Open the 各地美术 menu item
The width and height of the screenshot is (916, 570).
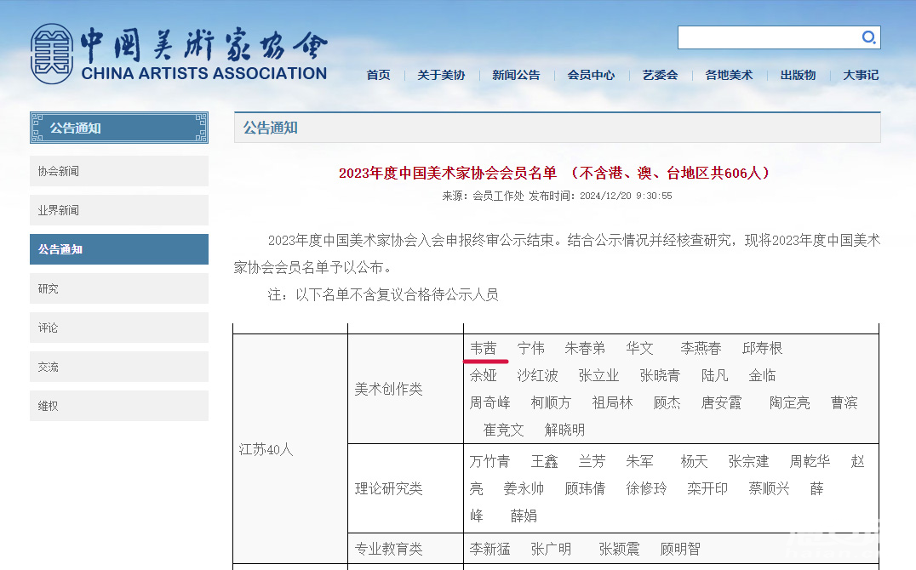[729, 76]
